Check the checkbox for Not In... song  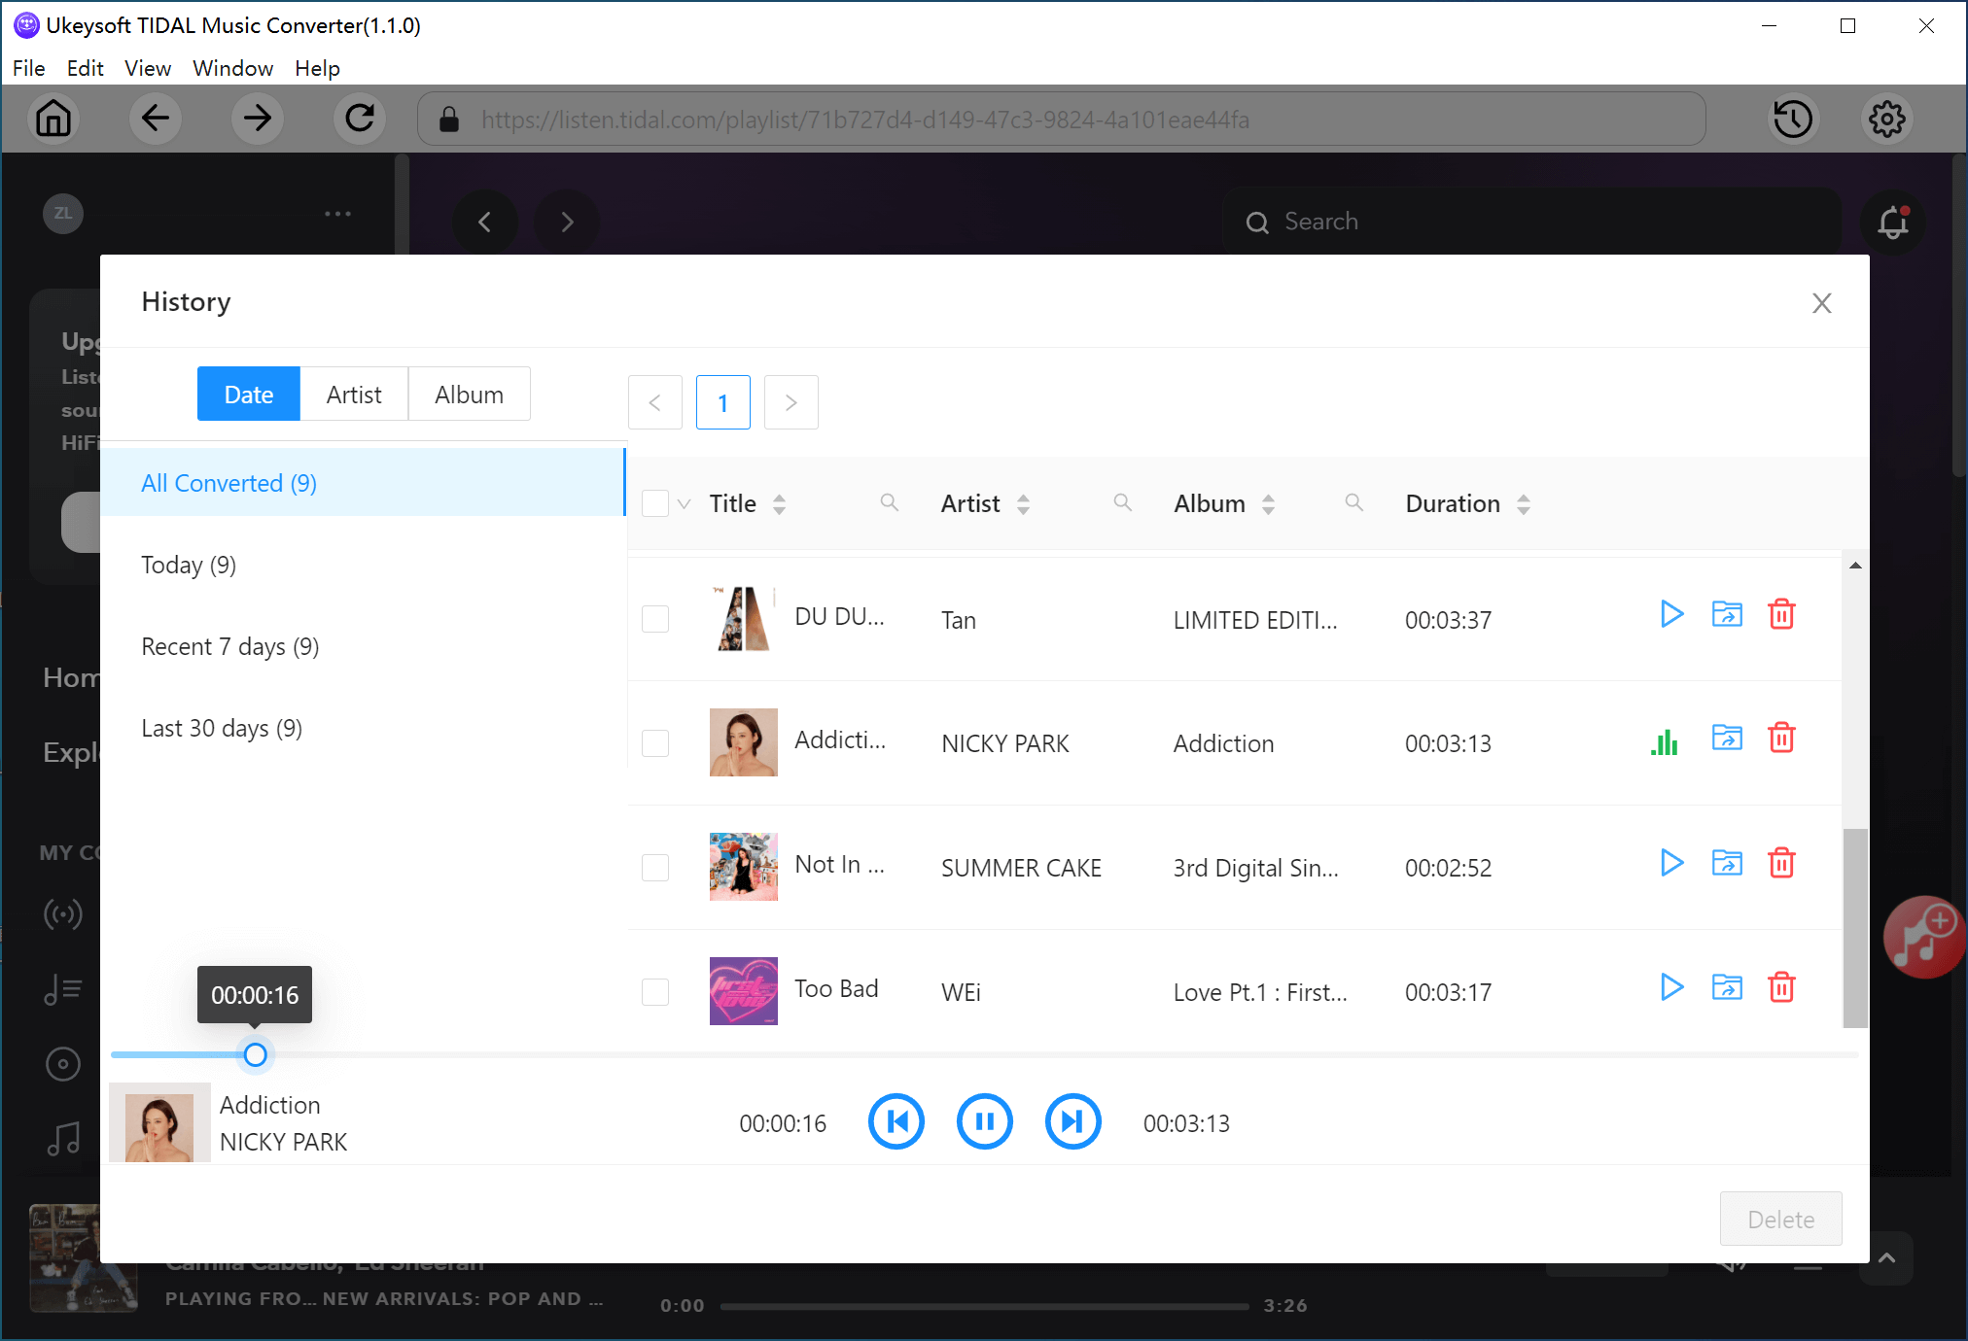(x=655, y=867)
